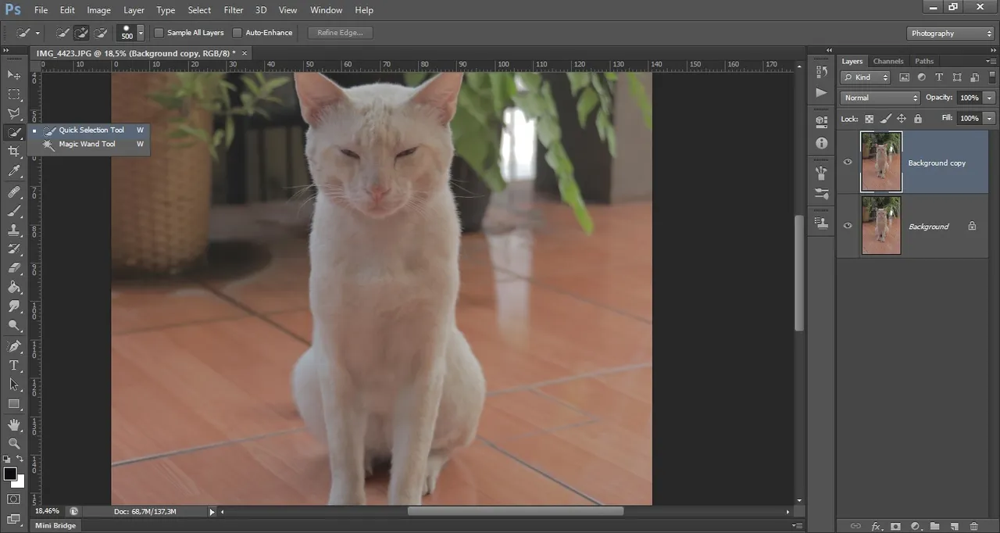Toggle lock transparent pixels
1000x533 pixels.
pos(869,119)
